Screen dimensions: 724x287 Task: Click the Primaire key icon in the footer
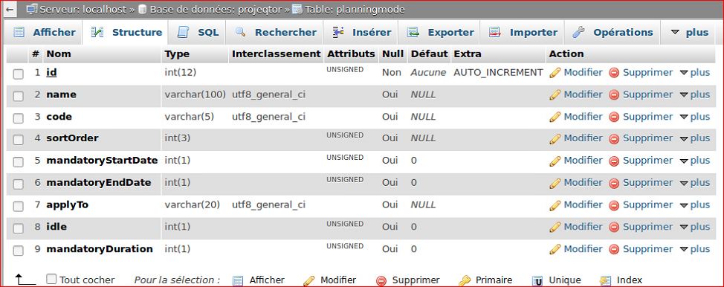click(x=464, y=280)
